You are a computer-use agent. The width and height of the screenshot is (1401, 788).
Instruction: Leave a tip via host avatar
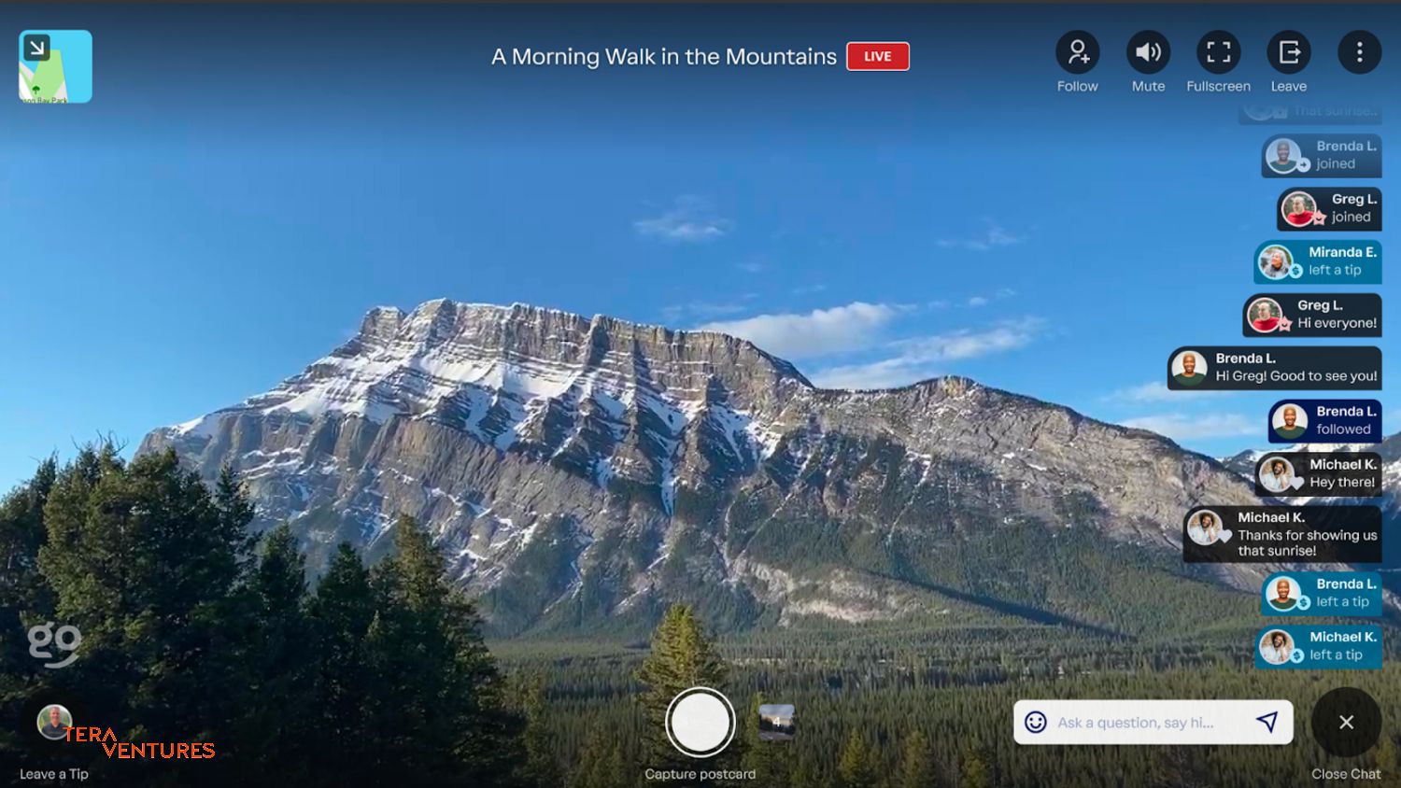54,722
